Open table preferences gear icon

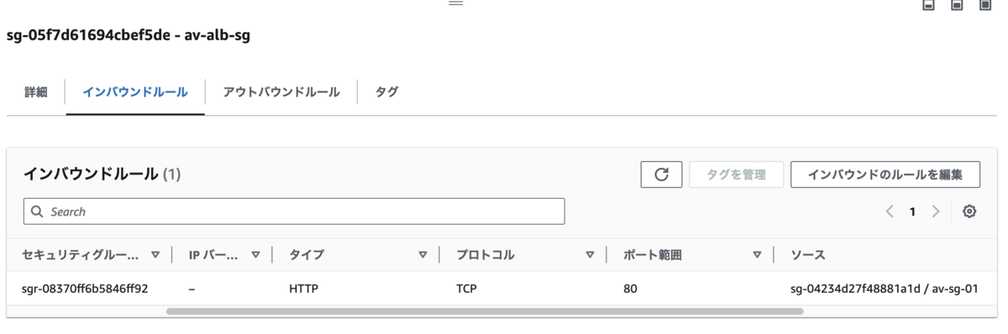[x=969, y=211]
